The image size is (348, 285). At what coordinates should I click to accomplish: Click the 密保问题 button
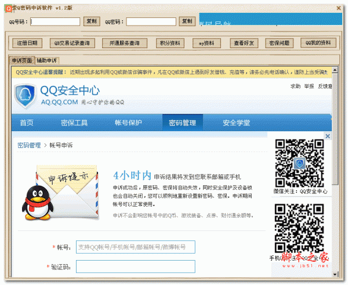[x=279, y=43]
